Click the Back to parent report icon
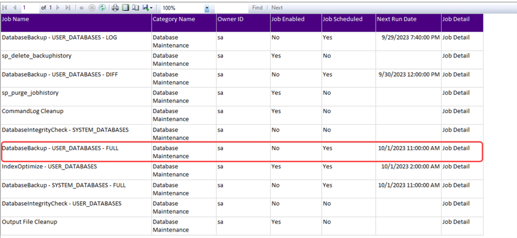Viewport: 517px width, 238px height. tap(82, 7)
